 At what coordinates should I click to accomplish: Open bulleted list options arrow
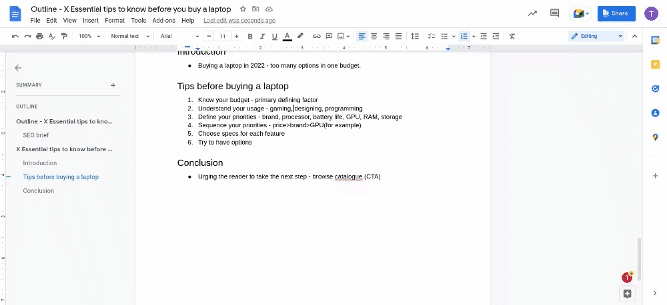(454, 37)
